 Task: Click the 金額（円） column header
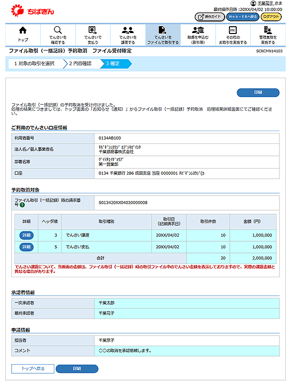tap(252, 222)
